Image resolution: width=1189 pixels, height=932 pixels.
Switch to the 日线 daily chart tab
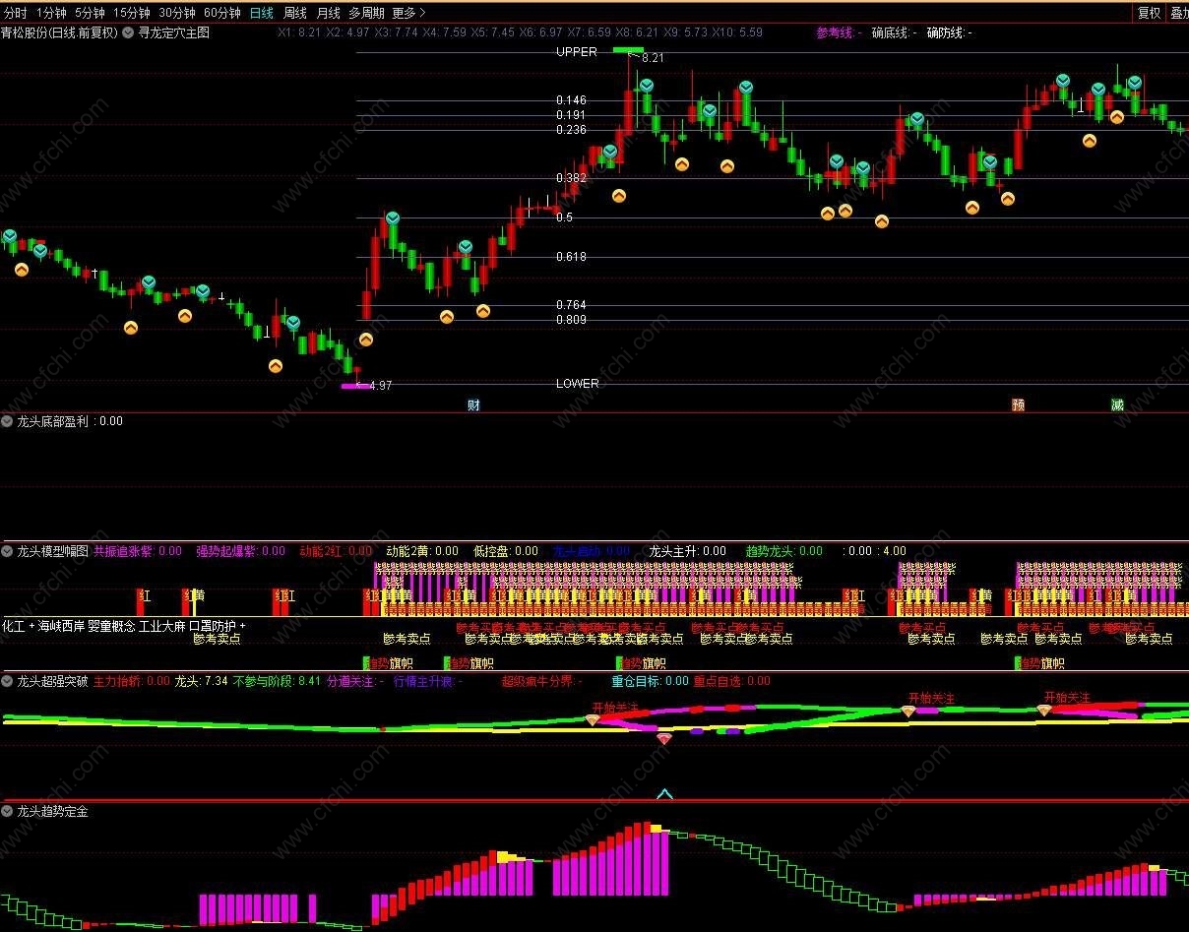[x=262, y=13]
